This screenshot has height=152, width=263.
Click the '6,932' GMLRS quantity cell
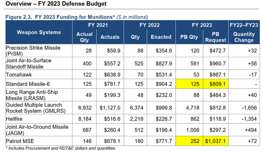pyautogui.click(x=85, y=108)
